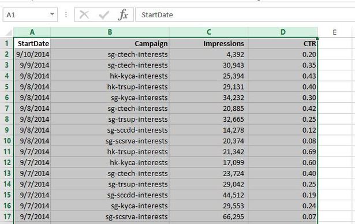The height and width of the screenshot is (224, 355).
Task: Select column D header
Action: click(283, 32)
